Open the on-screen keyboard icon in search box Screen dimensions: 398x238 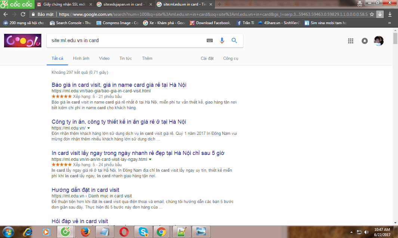coord(210,41)
